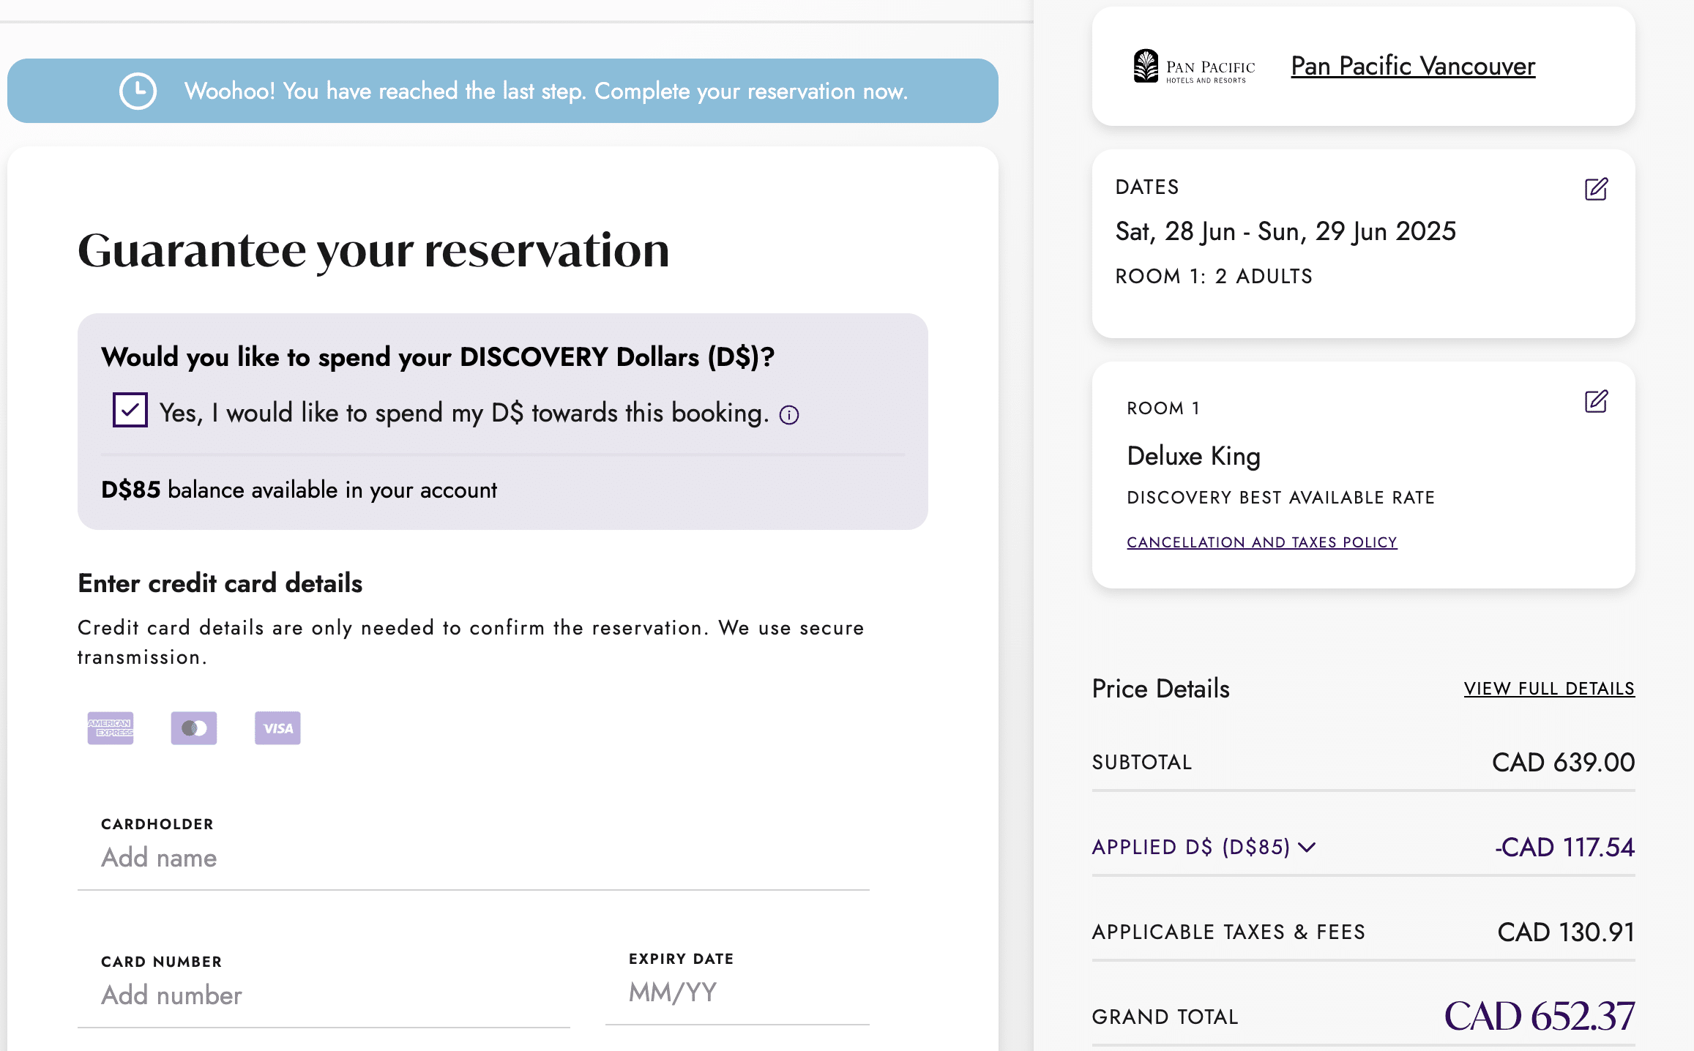This screenshot has height=1051, width=1694.
Task: Click the clock icon in the blue banner
Action: coord(137,90)
